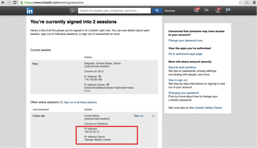Click Sign out of all these sessions
This screenshot has width=257, height=148.
coord(80,102)
